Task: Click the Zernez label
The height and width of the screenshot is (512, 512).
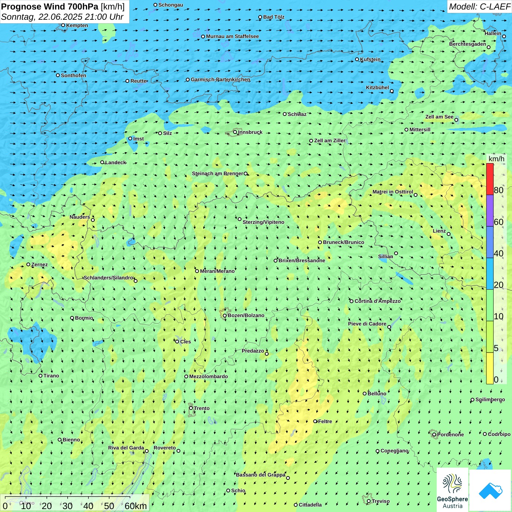Action: [39, 264]
